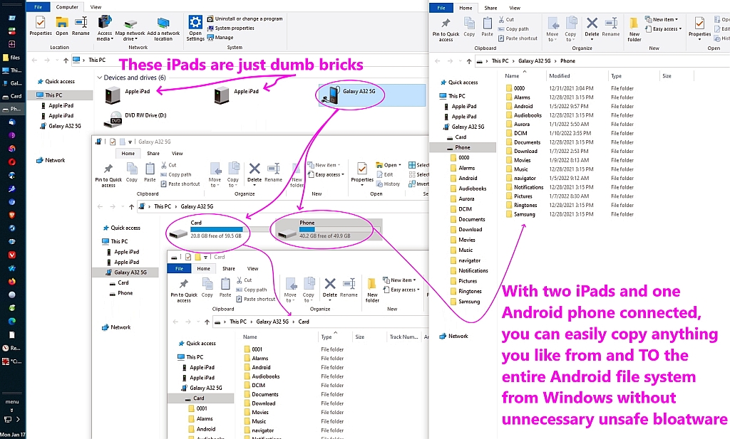Open the Share tab in Phone window
The width and height of the screenshot is (730, 439).
click(490, 8)
